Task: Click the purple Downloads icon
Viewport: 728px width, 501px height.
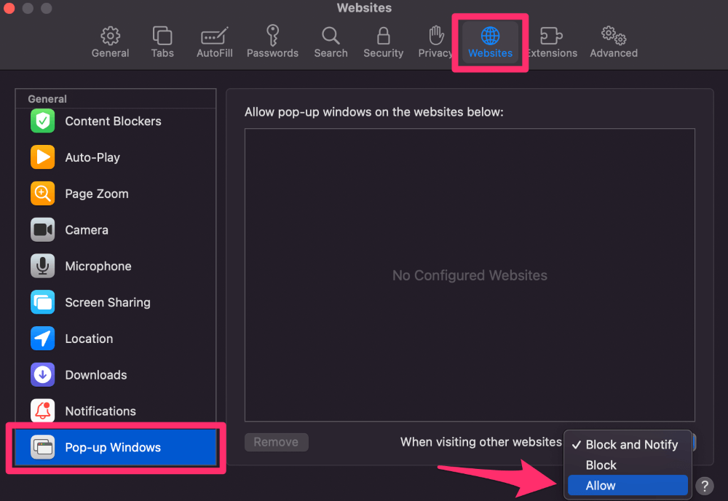Action: point(43,374)
